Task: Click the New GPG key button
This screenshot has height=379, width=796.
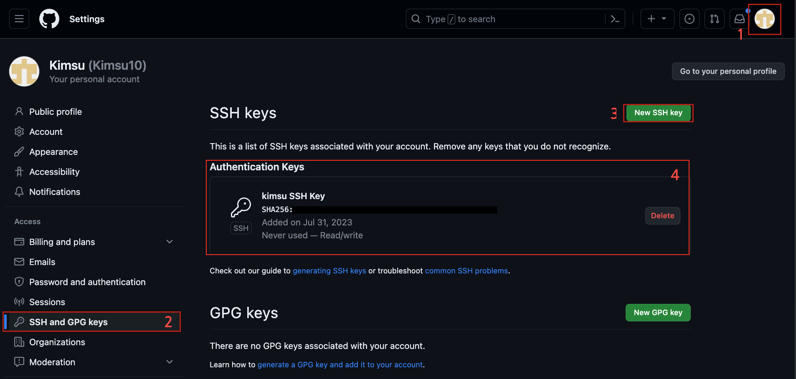Action: [x=658, y=313]
